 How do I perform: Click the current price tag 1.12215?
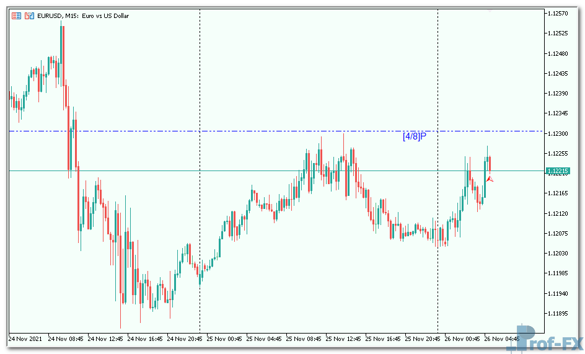pos(558,170)
